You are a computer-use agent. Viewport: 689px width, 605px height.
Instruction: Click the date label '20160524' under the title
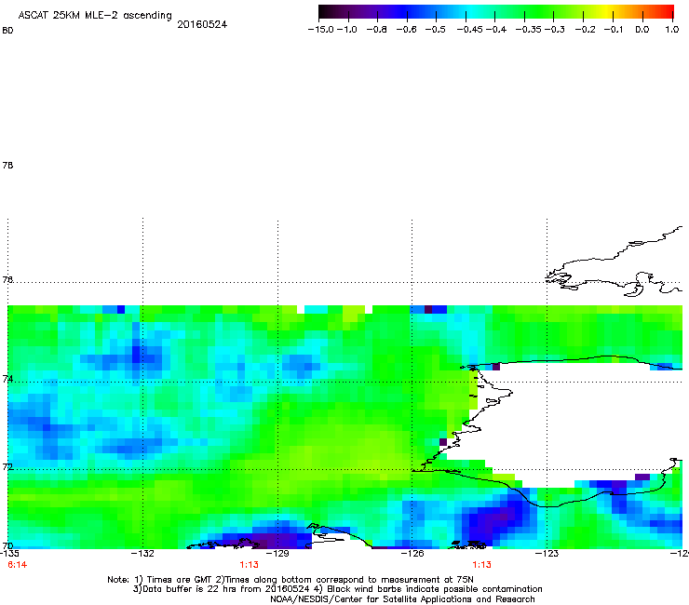[202, 24]
